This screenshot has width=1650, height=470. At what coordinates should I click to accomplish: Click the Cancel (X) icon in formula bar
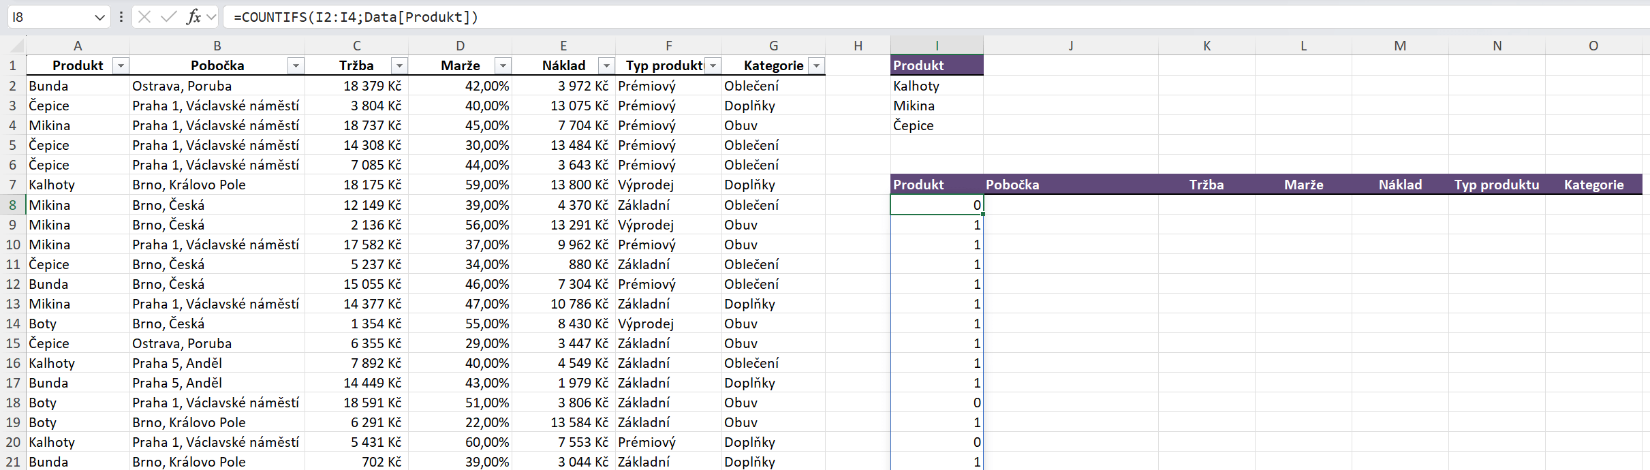coord(144,17)
